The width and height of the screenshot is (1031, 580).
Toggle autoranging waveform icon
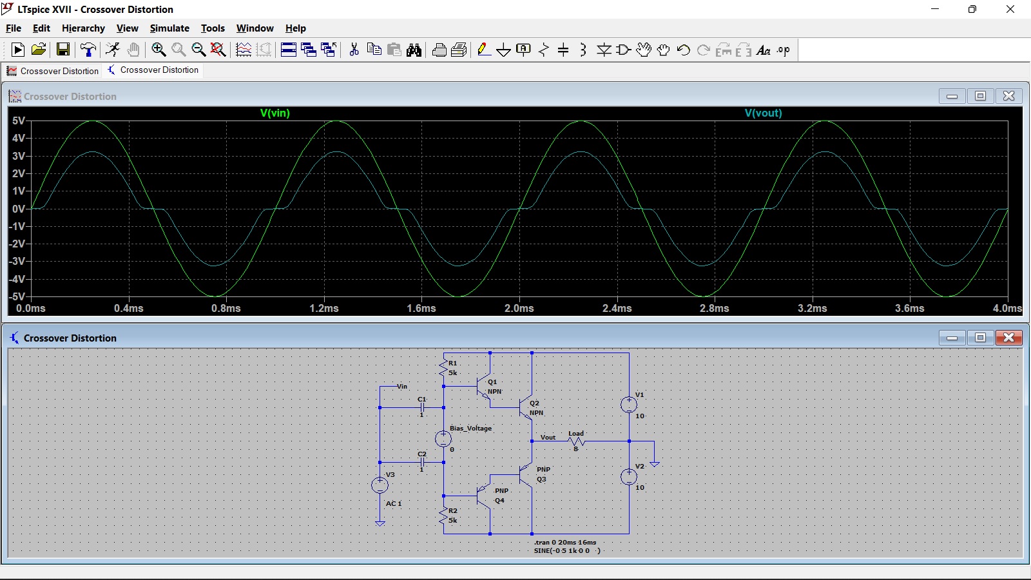pos(244,50)
